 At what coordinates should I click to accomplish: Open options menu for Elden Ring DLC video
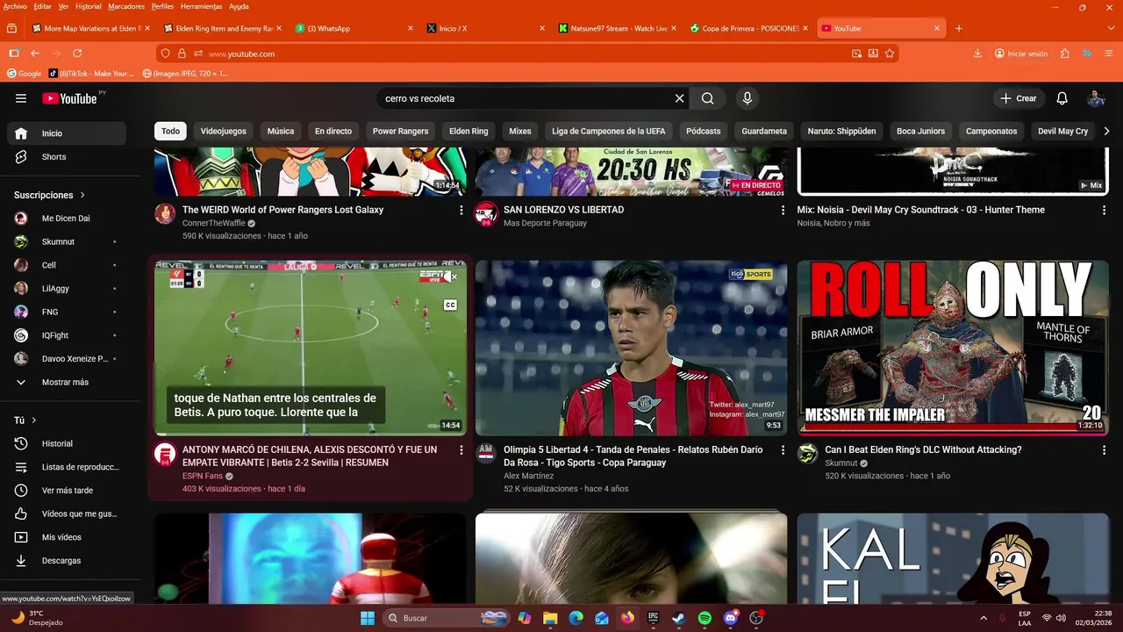[1104, 450]
